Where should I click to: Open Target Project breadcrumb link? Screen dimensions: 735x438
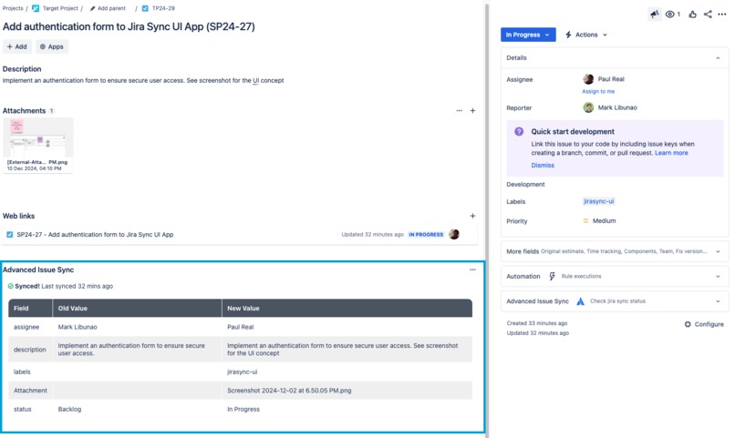[60, 8]
